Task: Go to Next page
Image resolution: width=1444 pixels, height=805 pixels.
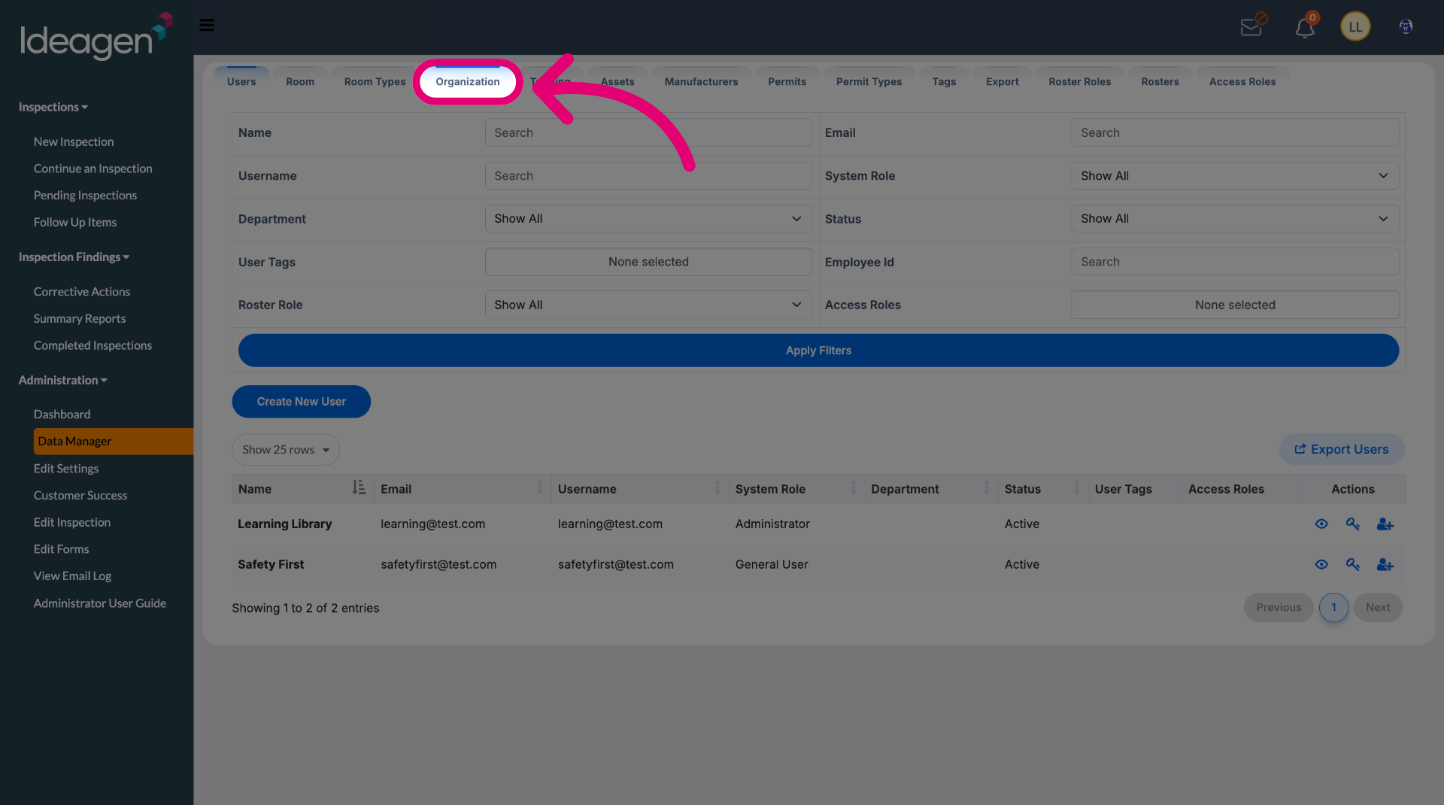Action: coord(1378,608)
